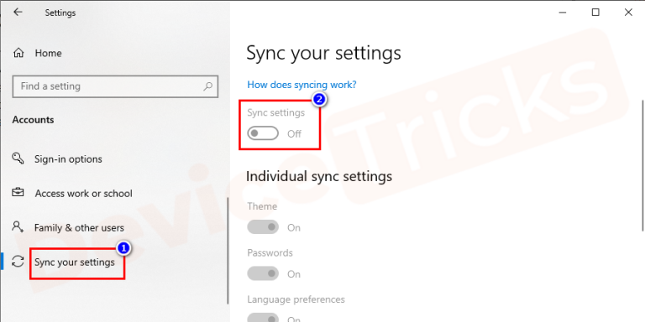Maximize the Settings window
The image size is (645, 322).
tap(595, 13)
